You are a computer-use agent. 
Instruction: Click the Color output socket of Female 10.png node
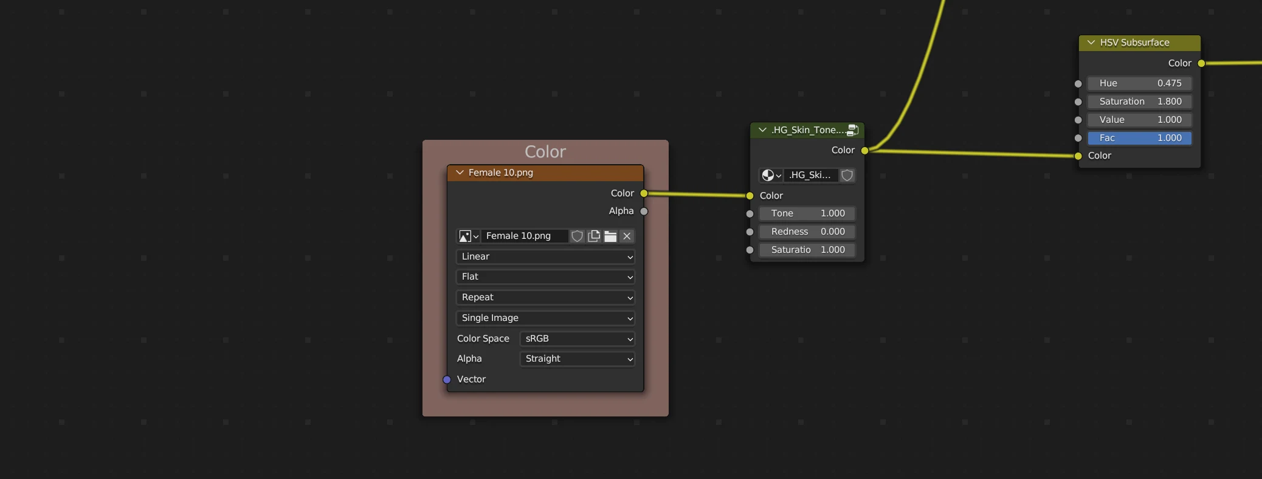pyautogui.click(x=644, y=193)
